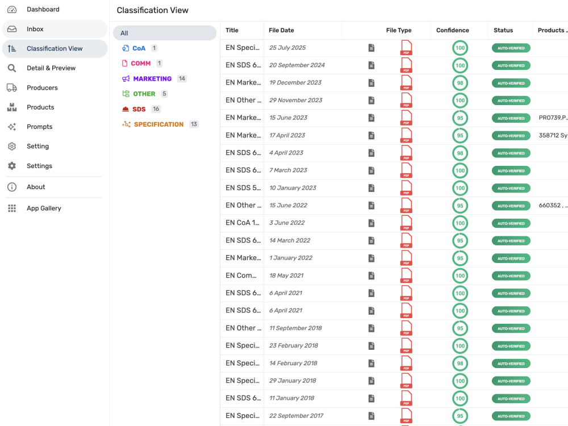The height and width of the screenshot is (426, 568).
Task: Click the MARKETING megaphone icon
Action: [x=126, y=78]
